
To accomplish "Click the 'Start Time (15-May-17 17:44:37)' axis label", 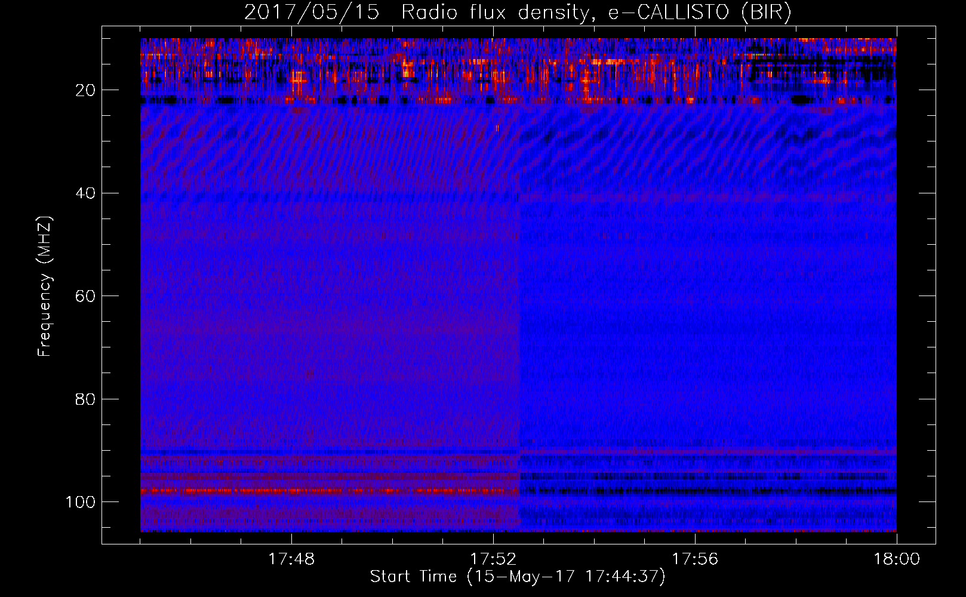I will point(518,577).
